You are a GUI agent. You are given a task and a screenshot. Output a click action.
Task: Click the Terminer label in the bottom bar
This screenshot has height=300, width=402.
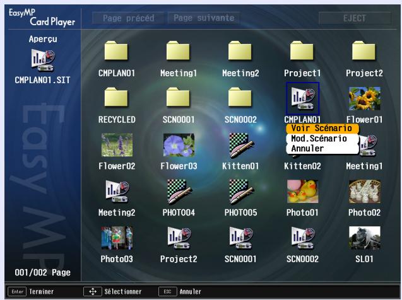coord(42,292)
